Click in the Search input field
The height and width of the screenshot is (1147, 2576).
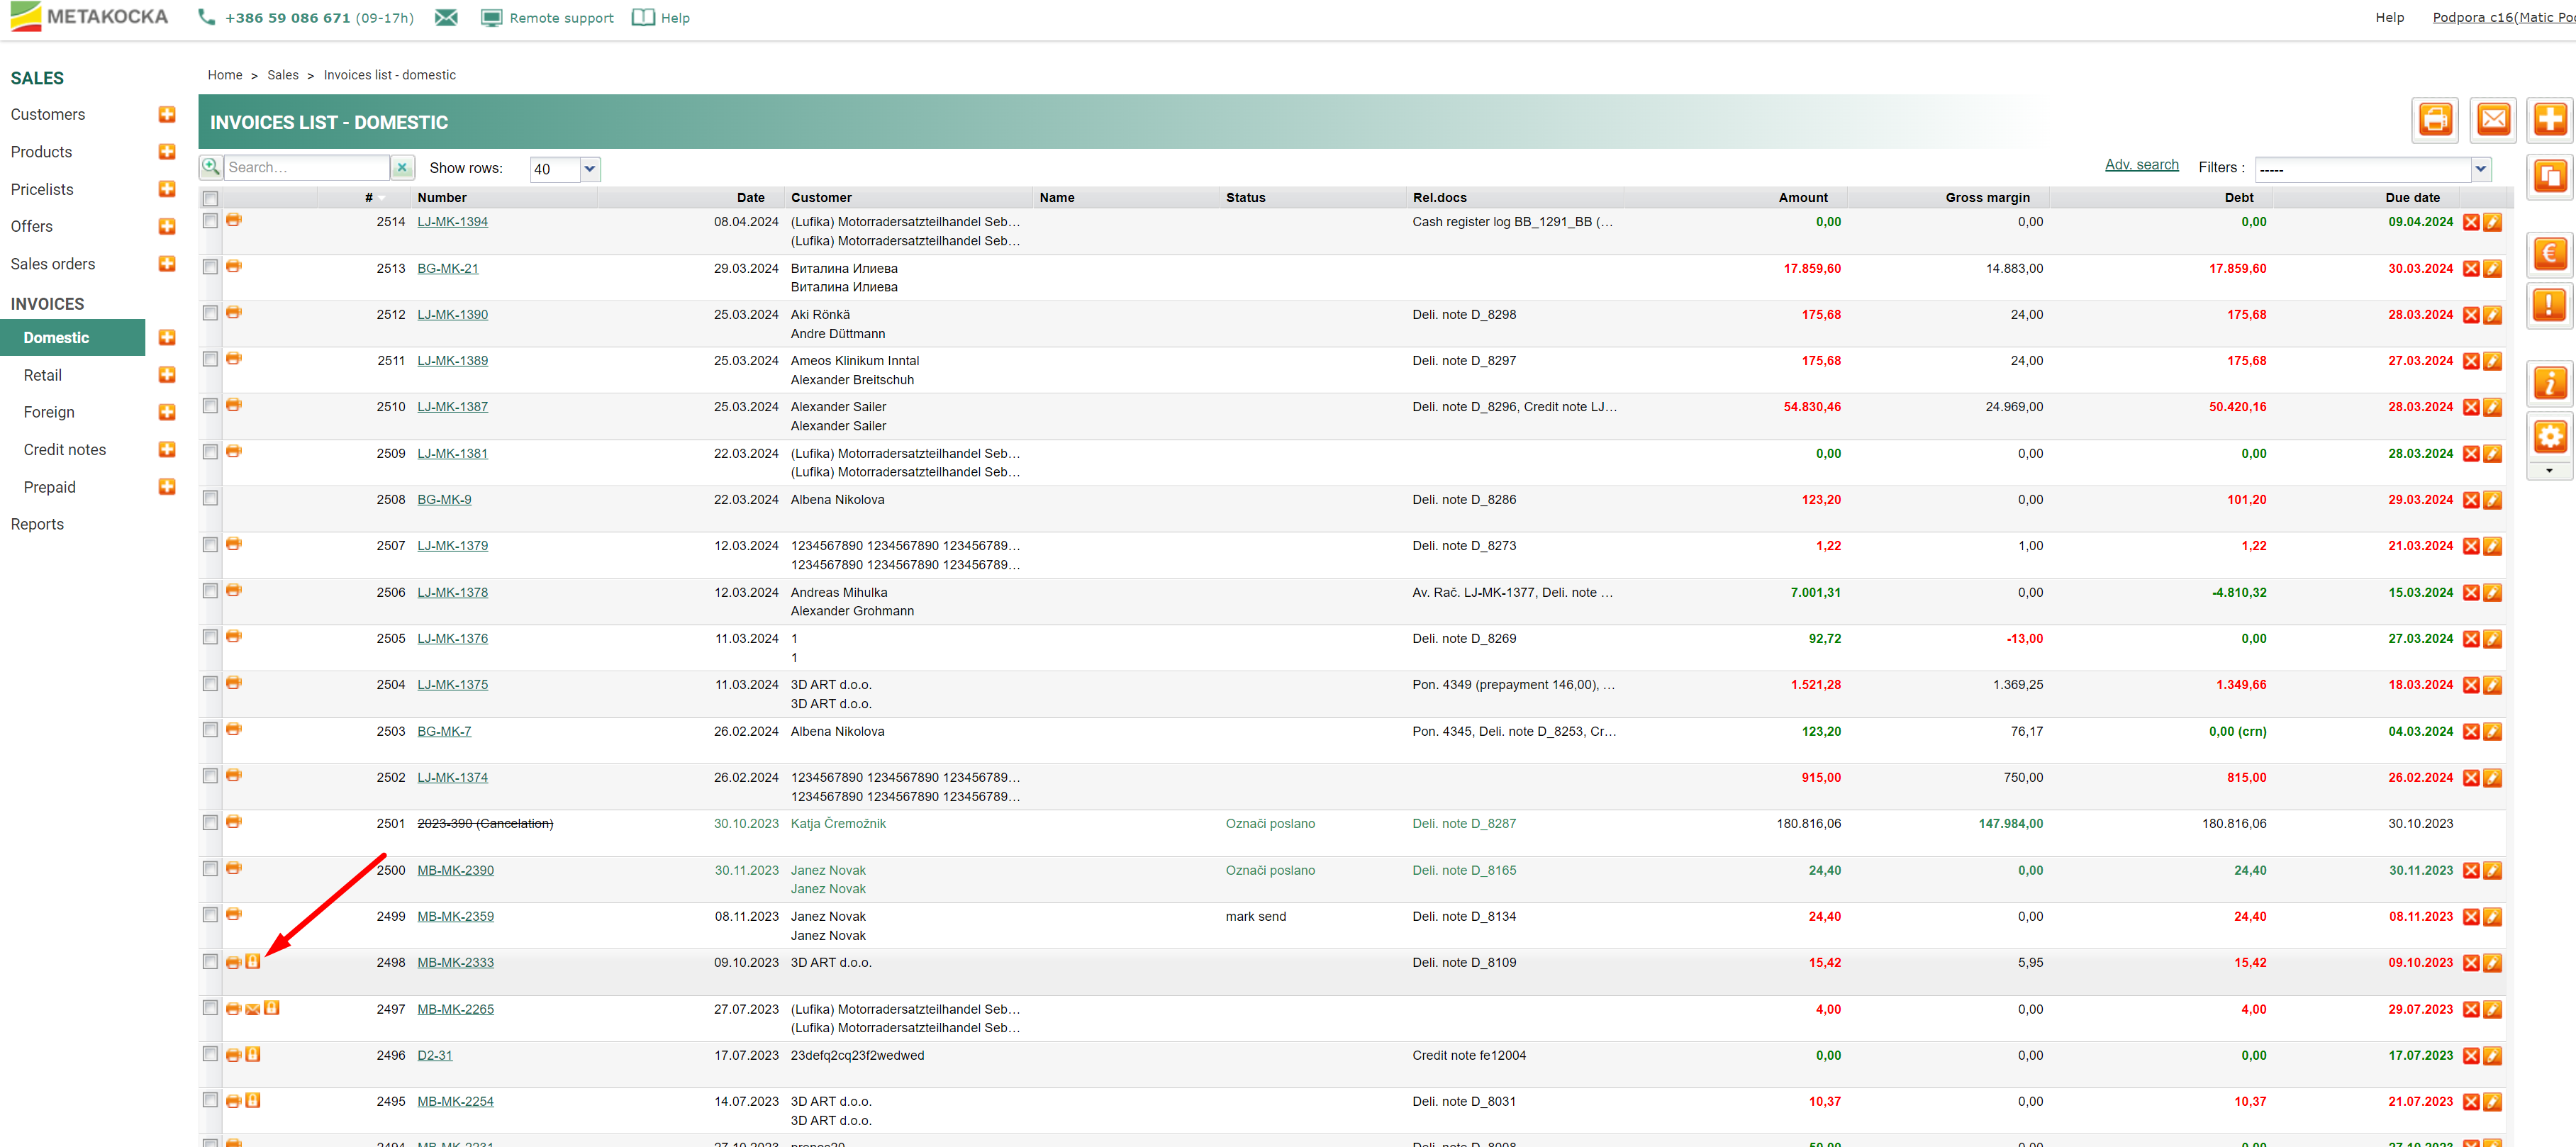coord(305,168)
